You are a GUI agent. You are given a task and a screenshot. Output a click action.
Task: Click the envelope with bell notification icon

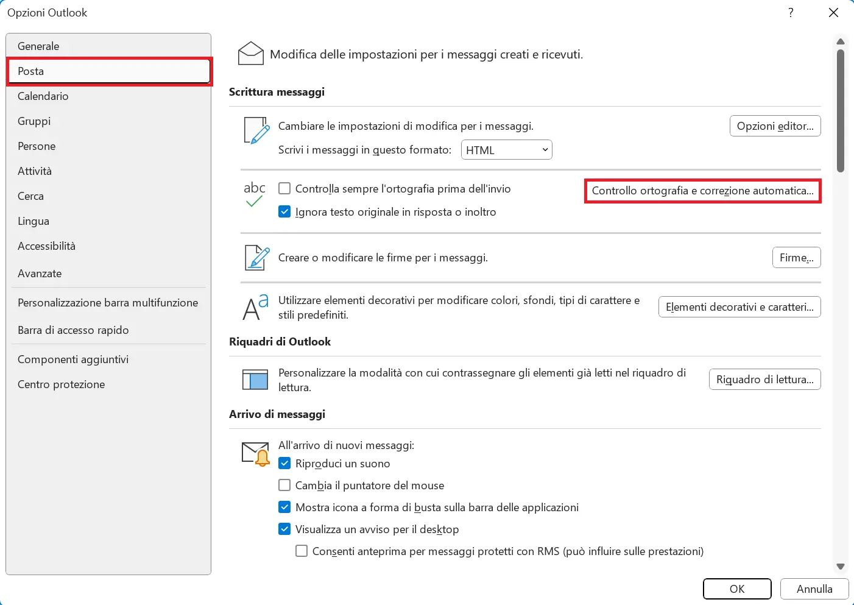[x=256, y=454]
